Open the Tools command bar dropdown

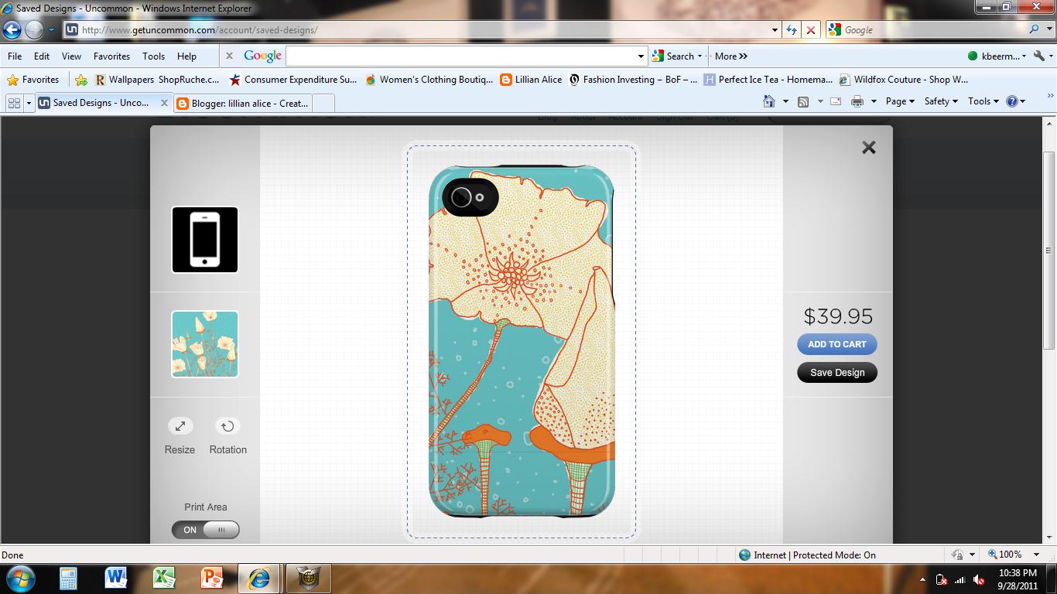coord(983,101)
